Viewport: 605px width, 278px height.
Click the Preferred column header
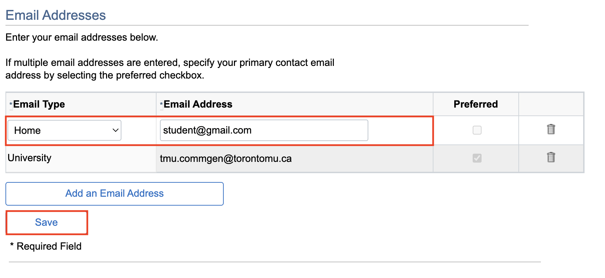475,104
